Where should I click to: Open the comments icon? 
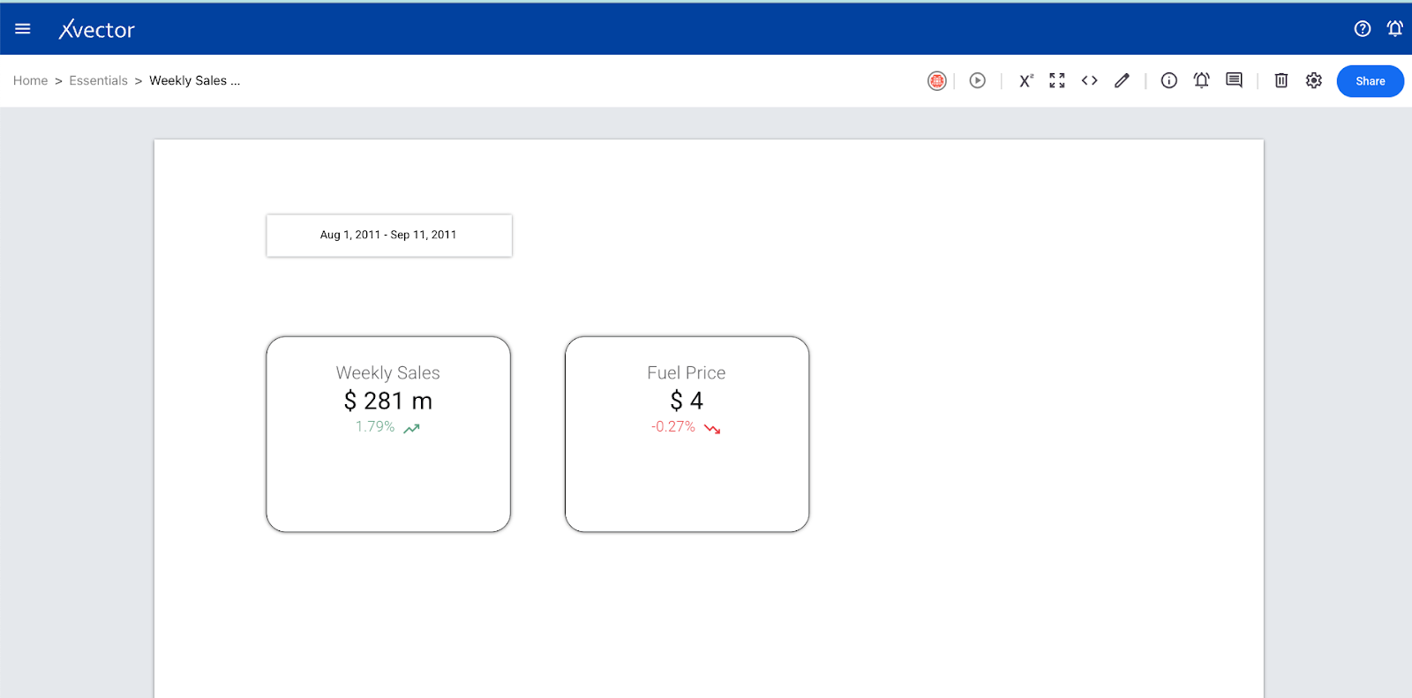tap(1234, 81)
